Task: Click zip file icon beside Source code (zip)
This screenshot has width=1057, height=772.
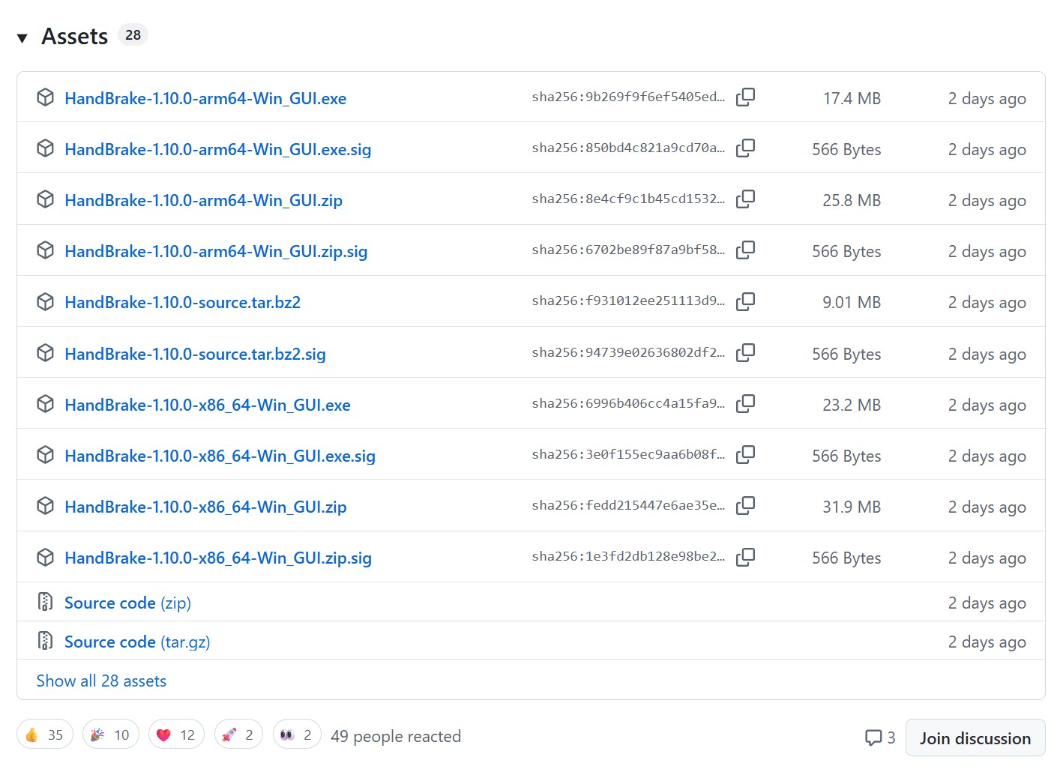Action: pos(45,601)
